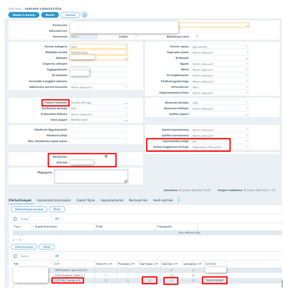Refresh the contacts grid under Elérhetőséget hozzáad
The width and height of the screenshot is (283, 288).
click(x=15, y=219)
